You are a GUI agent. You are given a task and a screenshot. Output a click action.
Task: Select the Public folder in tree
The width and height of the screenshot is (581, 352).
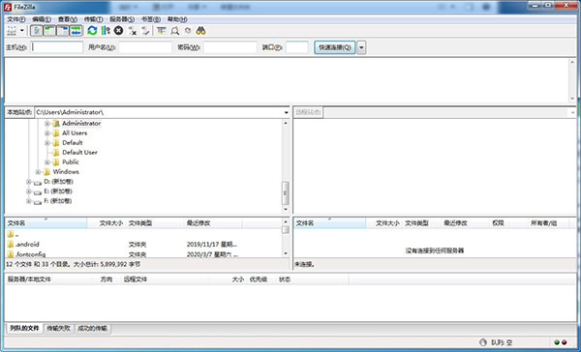click(x=71, y=162)
